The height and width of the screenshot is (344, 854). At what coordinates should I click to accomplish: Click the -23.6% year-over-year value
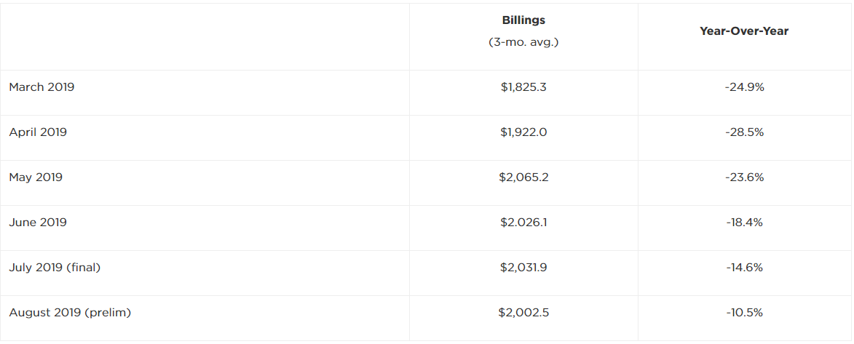click(744, 177)
